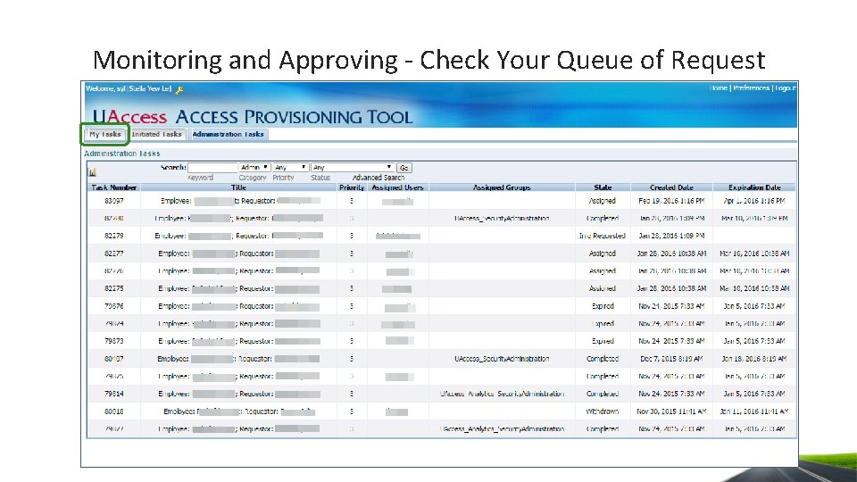Image resolution: width=857 pixels, height=482 pixels.
Task: Select task number 83097
Action: pos(113,201)
